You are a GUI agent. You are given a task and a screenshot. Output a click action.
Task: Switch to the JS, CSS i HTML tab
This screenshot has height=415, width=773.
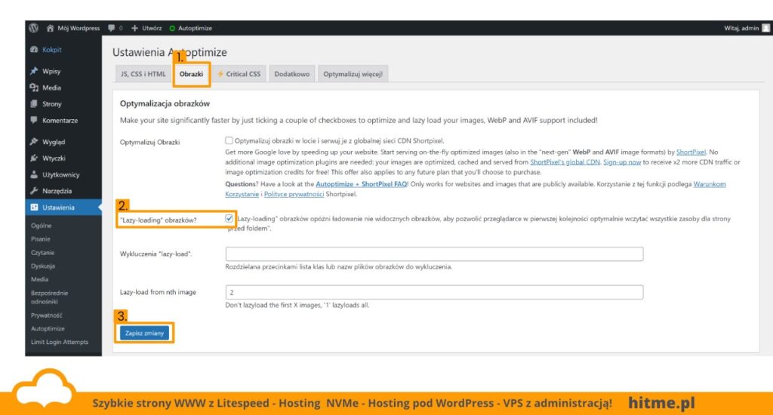tap(143, 74)
